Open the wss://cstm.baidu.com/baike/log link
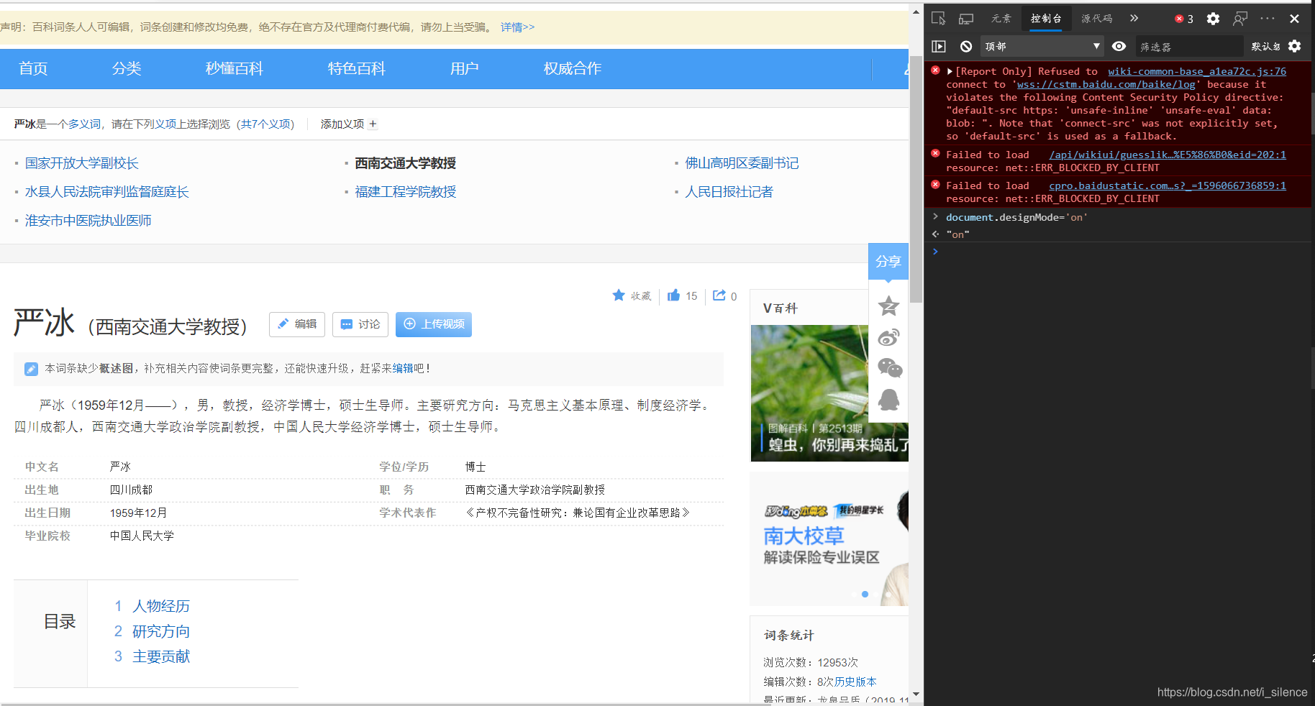 click(x=1106, y=84)
